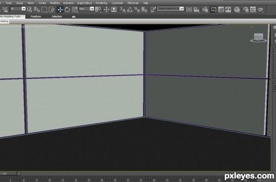The image size is (276, 182).
Task: Open the Graph Editors menu
Action: [x=85, y=3]
